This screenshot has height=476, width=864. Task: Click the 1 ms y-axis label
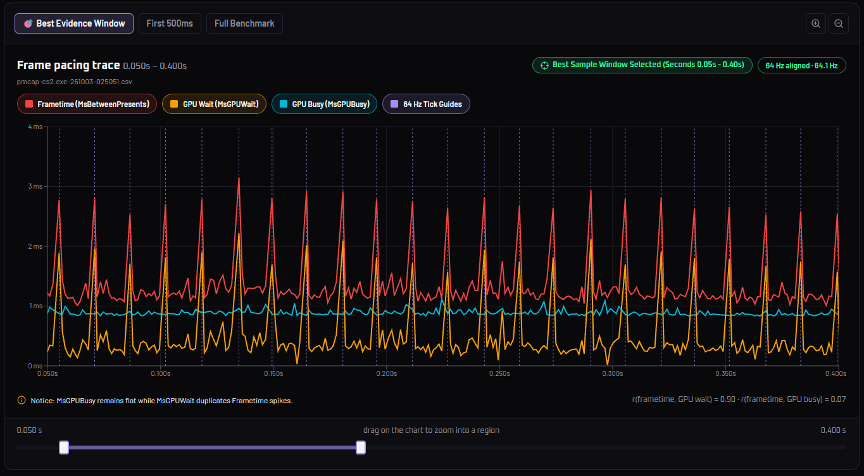(x=35, y=306)
